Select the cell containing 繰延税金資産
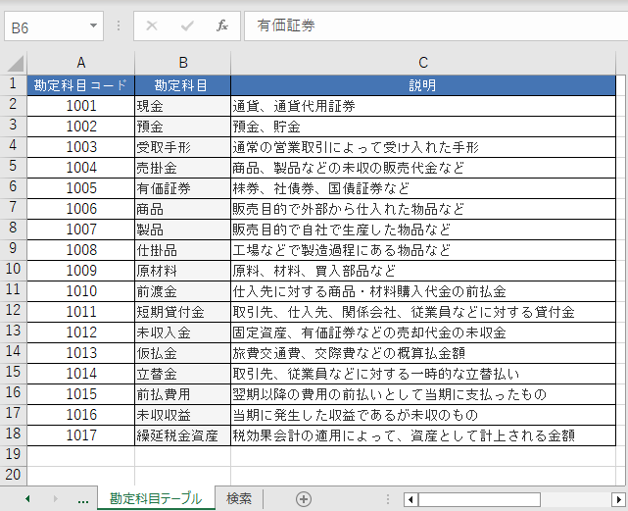This screenshot has height=511, width=628. pos(182,434)
